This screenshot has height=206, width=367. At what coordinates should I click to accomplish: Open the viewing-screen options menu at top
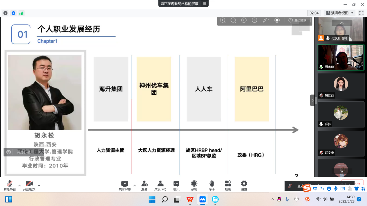pyautogui.click(x=205, y=4)
